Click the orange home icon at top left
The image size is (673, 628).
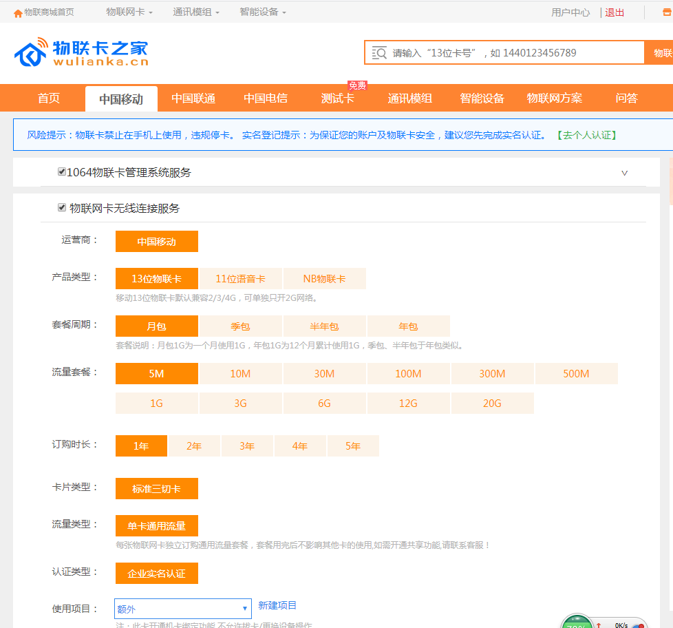pyautogui.click(x=18, y=13)
